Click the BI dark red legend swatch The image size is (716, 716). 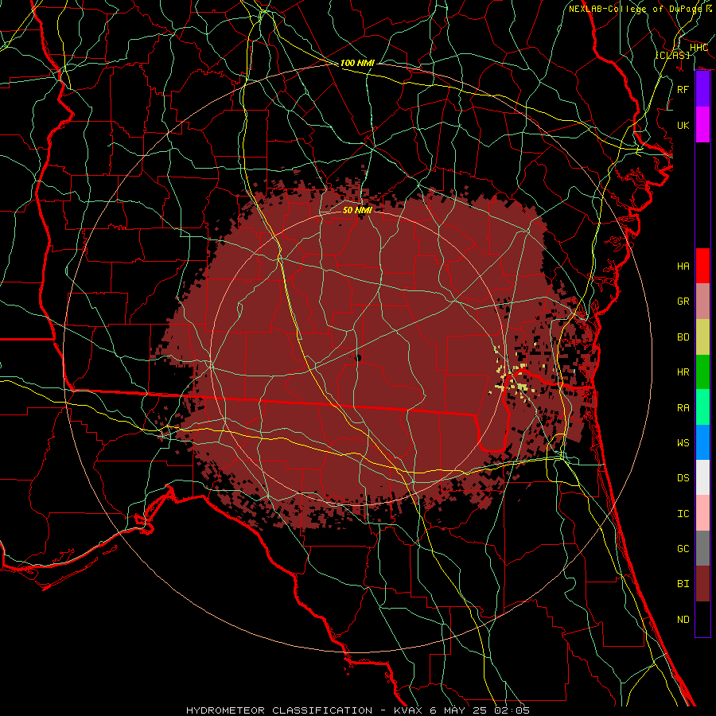pos(702,584)
